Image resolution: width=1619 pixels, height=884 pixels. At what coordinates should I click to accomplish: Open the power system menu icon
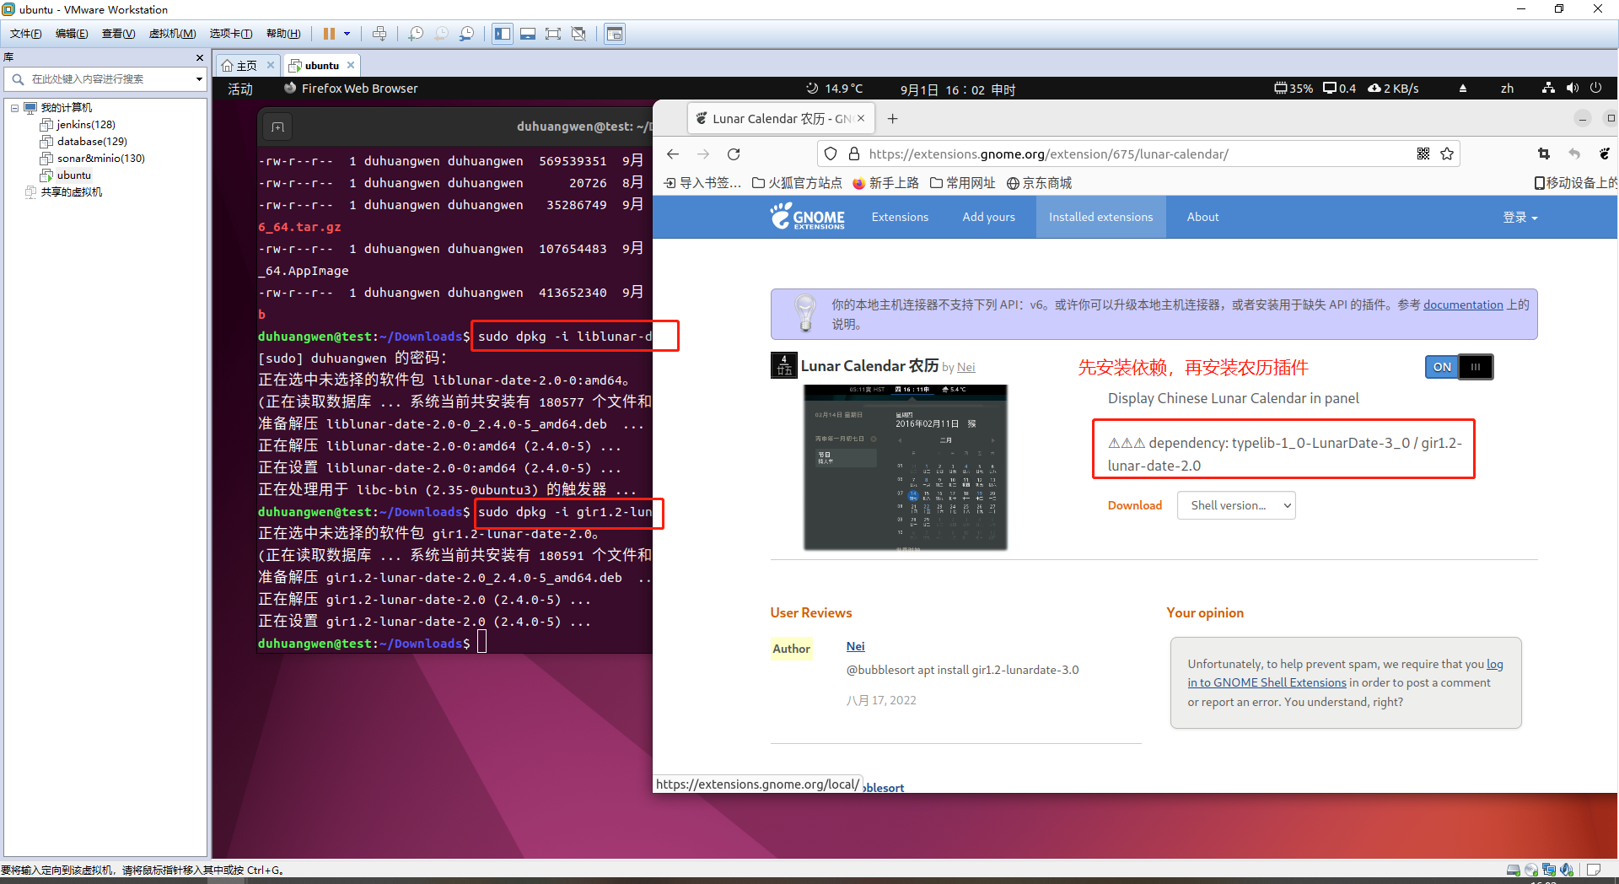[1595, 88]
